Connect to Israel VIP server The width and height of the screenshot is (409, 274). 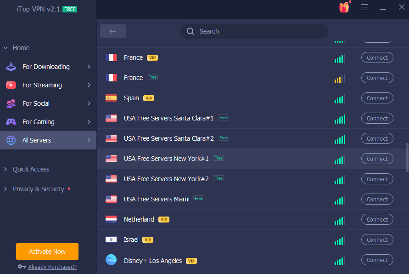pyautogui.click(x=377, y=240)
